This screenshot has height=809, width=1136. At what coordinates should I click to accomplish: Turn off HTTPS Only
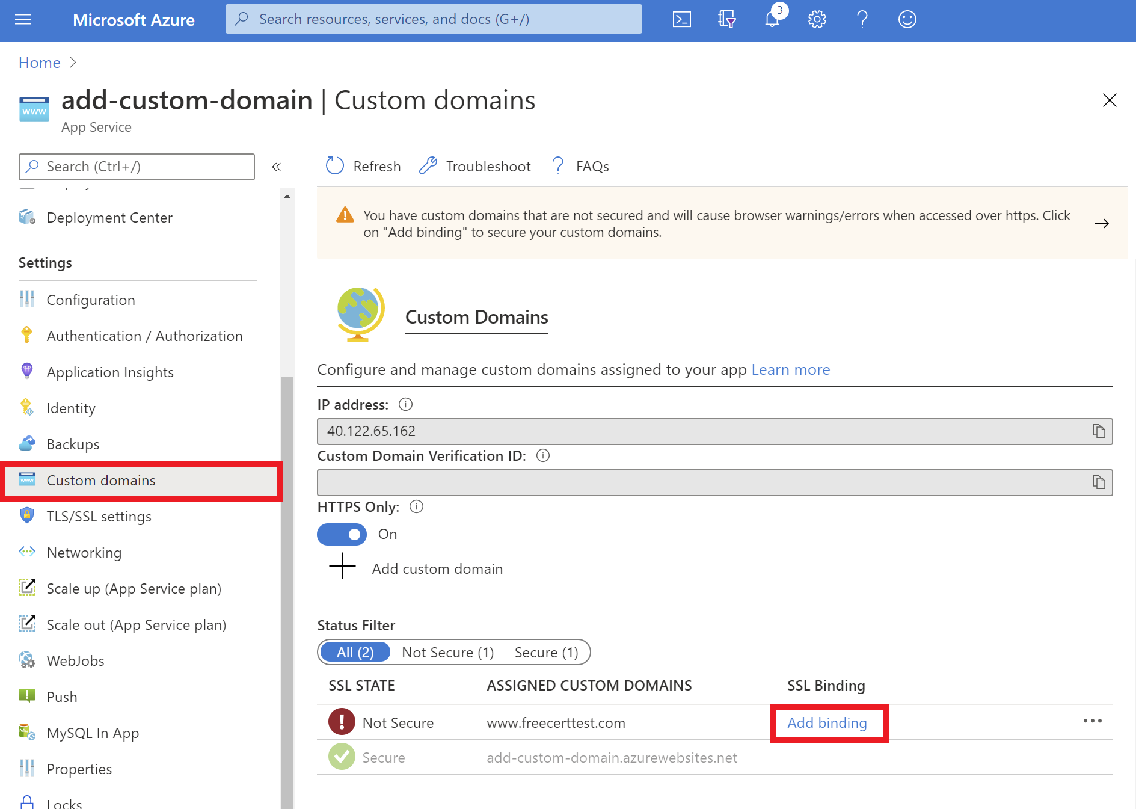pyautogui.click(x=342, y=534)
